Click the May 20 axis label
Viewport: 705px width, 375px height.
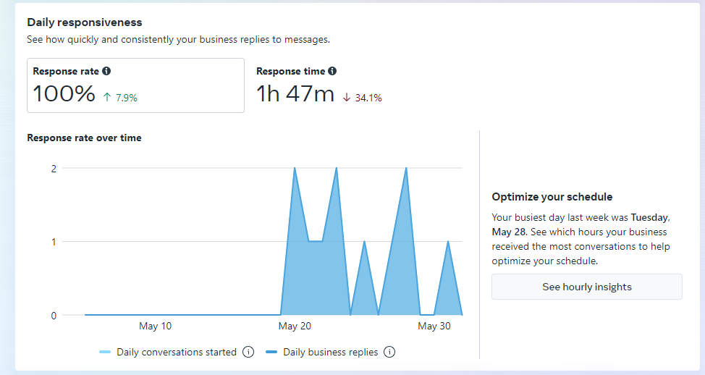point(295,326)
